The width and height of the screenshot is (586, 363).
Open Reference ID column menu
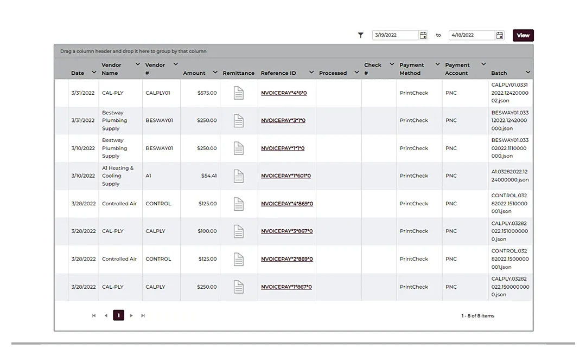311,73
